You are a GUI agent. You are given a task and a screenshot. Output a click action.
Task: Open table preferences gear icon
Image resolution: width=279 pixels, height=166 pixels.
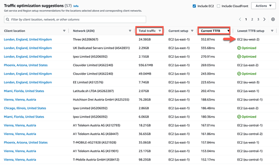point(273,19)
